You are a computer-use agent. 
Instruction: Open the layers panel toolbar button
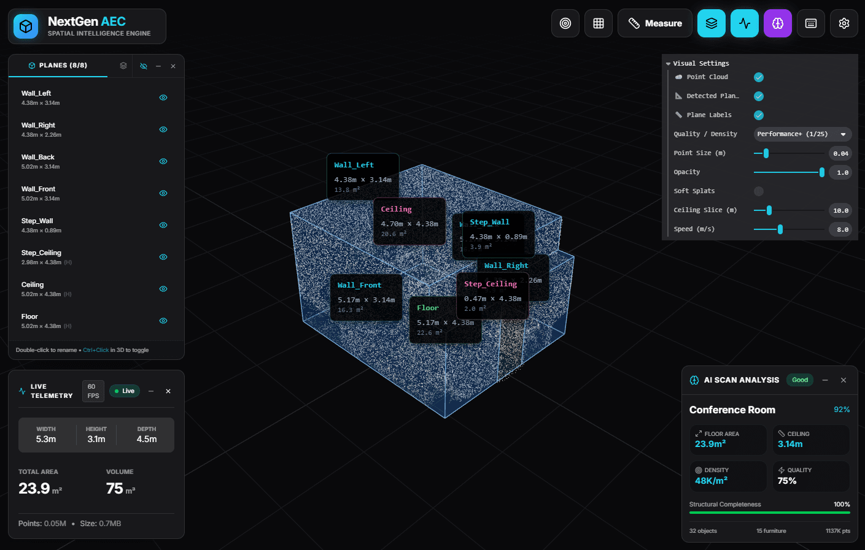point(712,23)
